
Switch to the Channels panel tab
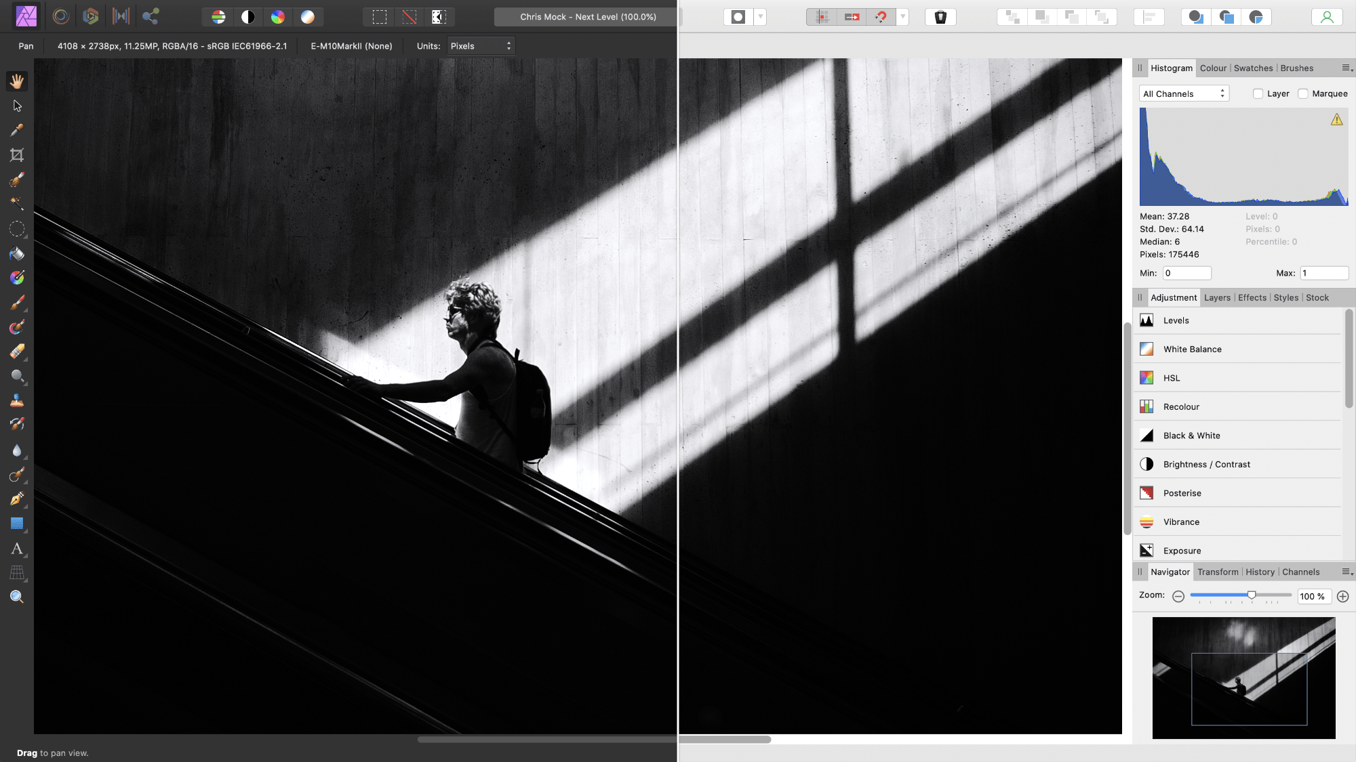coord(1301,571)
